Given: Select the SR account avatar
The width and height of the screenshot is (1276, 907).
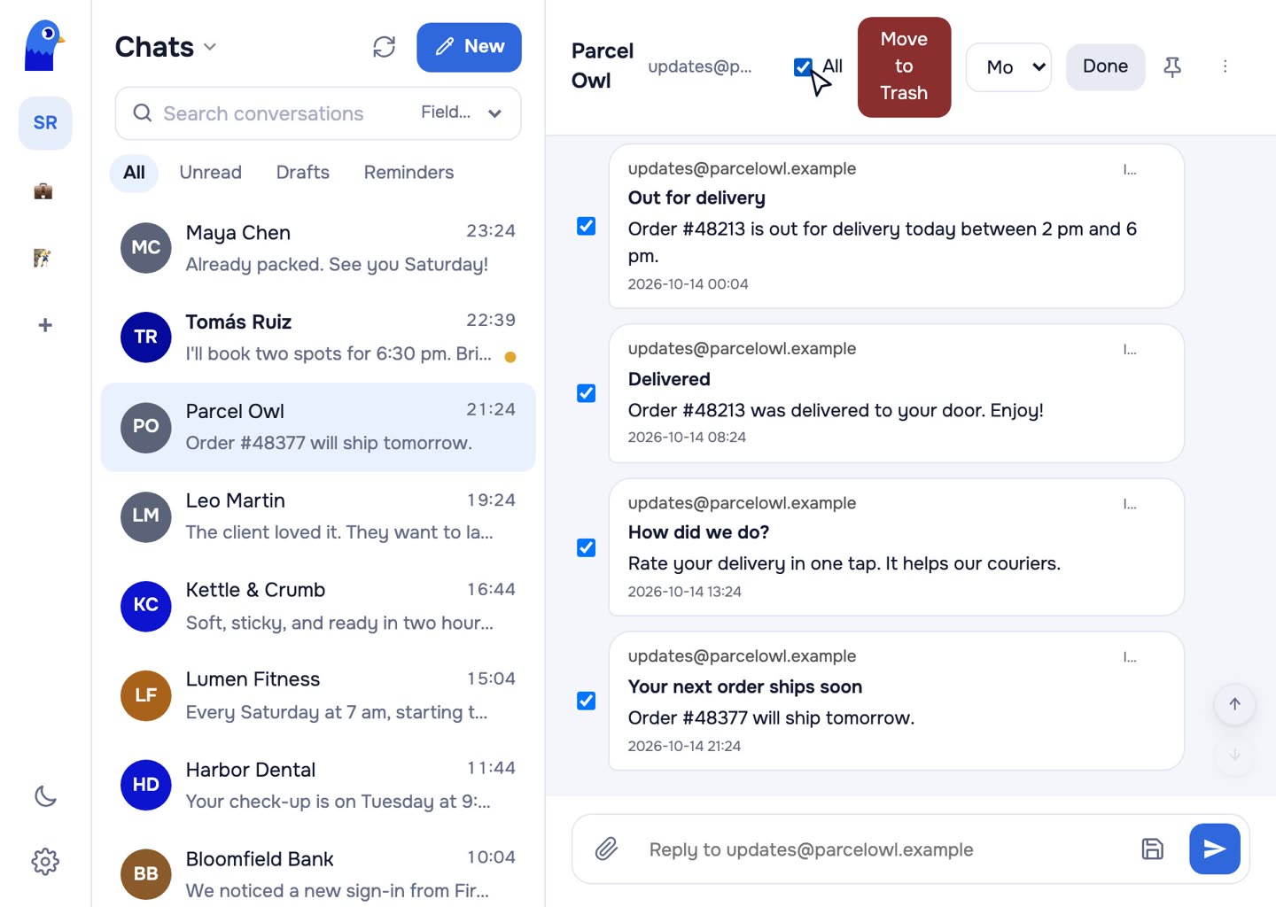Looking at the screenshot, I should (x=45, y=123).
